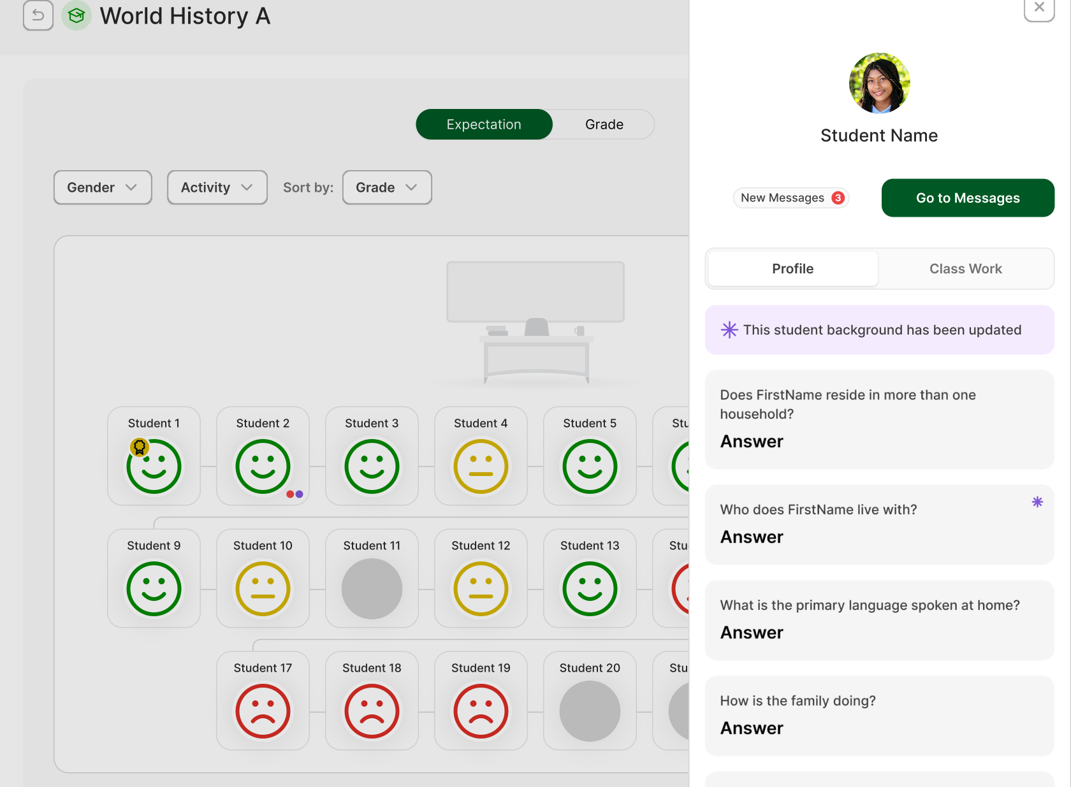Switch view to Expectation
Image resolution: width=1071 pixels, height=787 pixels.
(484, 124)
